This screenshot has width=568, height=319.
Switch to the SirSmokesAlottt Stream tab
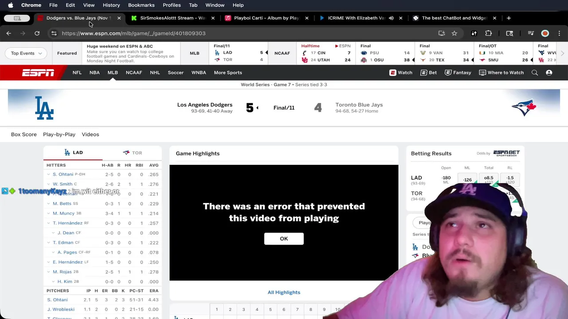click(x=172, y=18)
